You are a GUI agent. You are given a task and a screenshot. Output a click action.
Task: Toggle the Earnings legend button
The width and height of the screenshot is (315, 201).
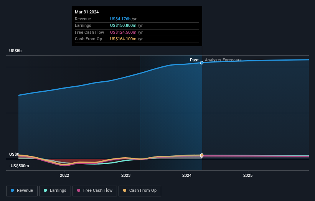[x=55, y=191]
